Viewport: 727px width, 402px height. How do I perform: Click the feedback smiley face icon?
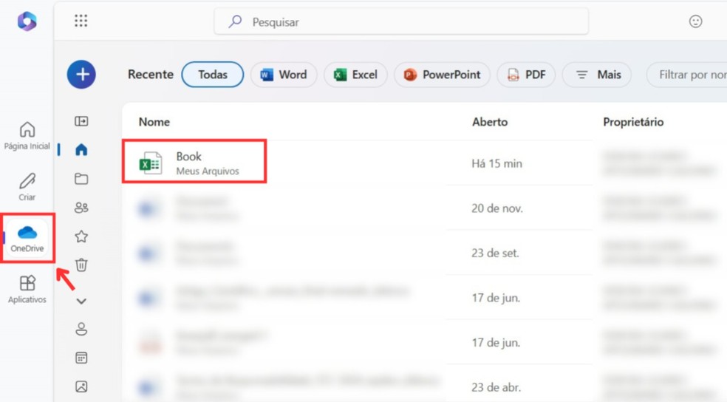coord(695,21)
